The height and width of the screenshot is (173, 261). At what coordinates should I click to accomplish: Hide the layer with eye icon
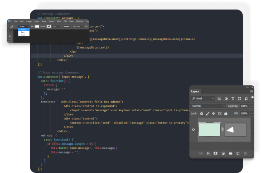click(193, 129)
